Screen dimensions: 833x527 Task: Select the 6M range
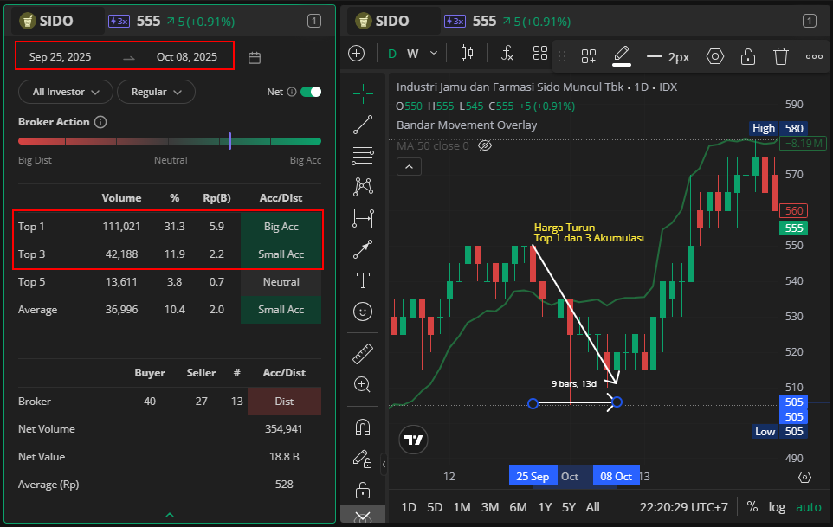[518, 507]
